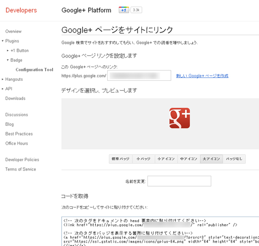Open Badge sidebar item

coord(16,60)
